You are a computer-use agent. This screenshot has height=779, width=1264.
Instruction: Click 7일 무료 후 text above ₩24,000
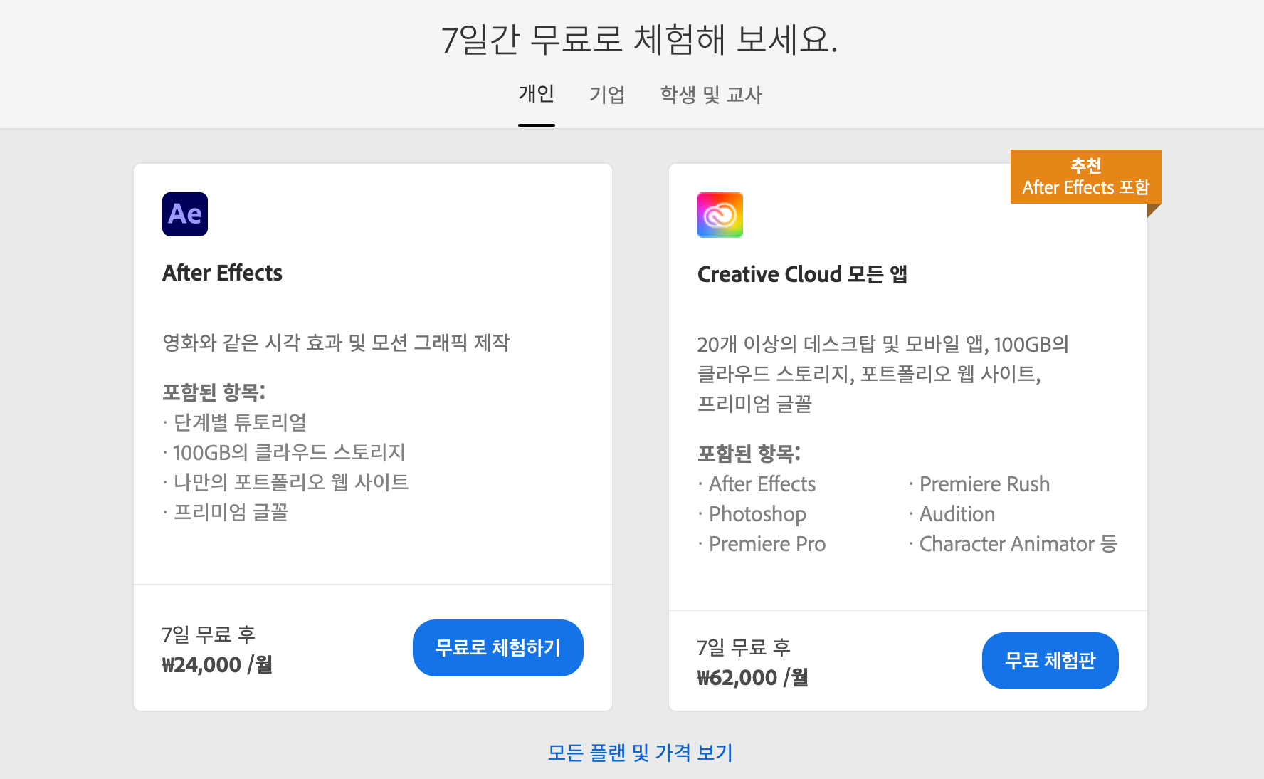pyautogui.click(x=209, y=634)
